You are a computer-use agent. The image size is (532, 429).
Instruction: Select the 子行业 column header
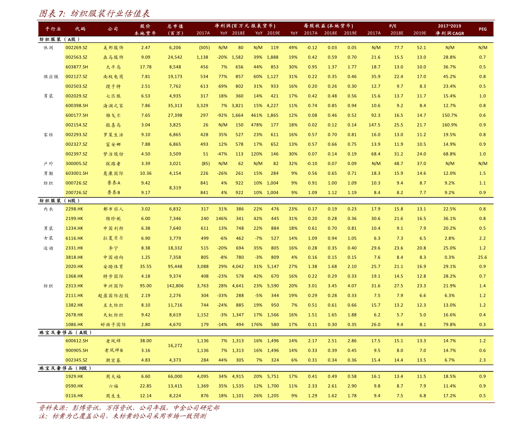(53, 29)
